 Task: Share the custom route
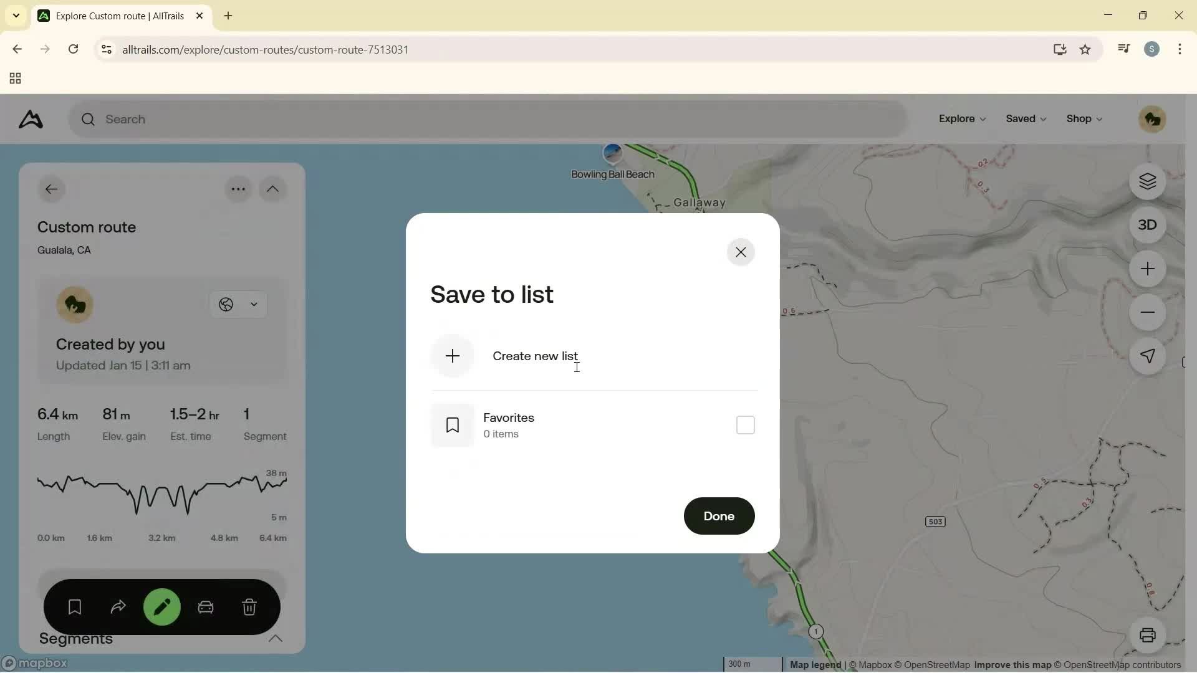click(x=118, y=606)
